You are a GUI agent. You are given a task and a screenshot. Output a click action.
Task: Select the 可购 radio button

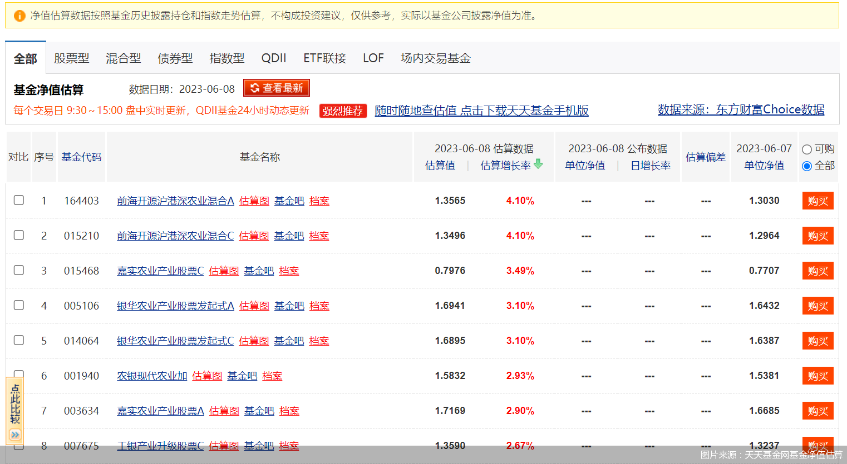click(x=806, y=149)
